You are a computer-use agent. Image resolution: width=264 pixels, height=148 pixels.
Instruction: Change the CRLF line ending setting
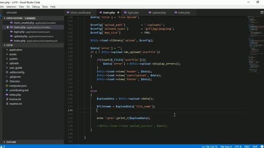click(x=247, y=146)
